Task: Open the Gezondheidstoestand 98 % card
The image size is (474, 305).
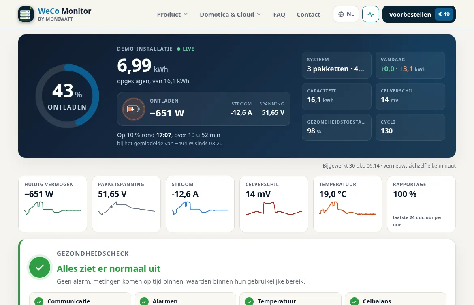Action: (x=336, y=127)
